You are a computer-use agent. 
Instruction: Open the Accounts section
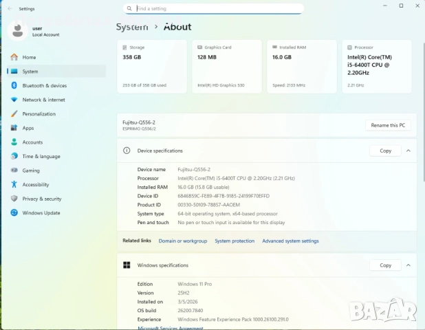(32, 142)
